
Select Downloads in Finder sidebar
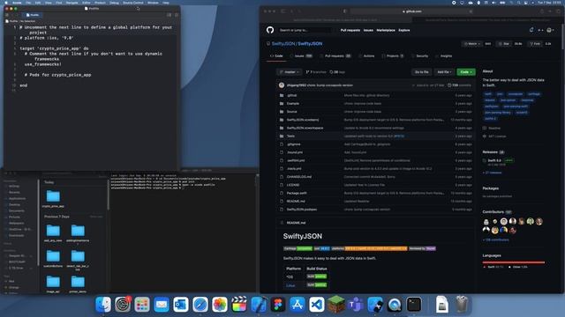tap(16, 235)
